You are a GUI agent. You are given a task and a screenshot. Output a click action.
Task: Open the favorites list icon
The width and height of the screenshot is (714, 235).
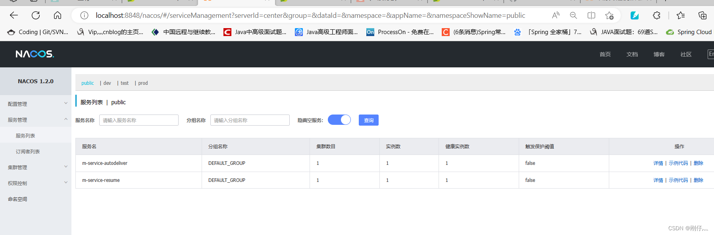click(x=681, y=15)
